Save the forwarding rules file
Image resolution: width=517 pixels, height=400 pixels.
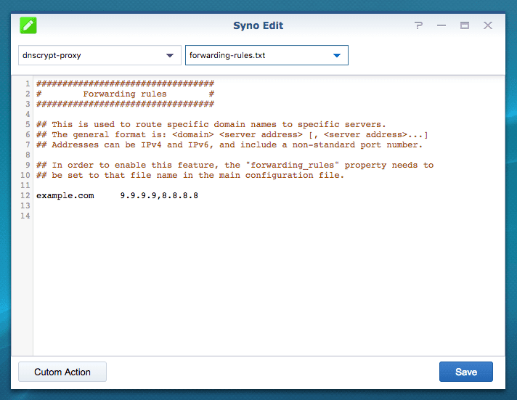[x=466, y=372]
